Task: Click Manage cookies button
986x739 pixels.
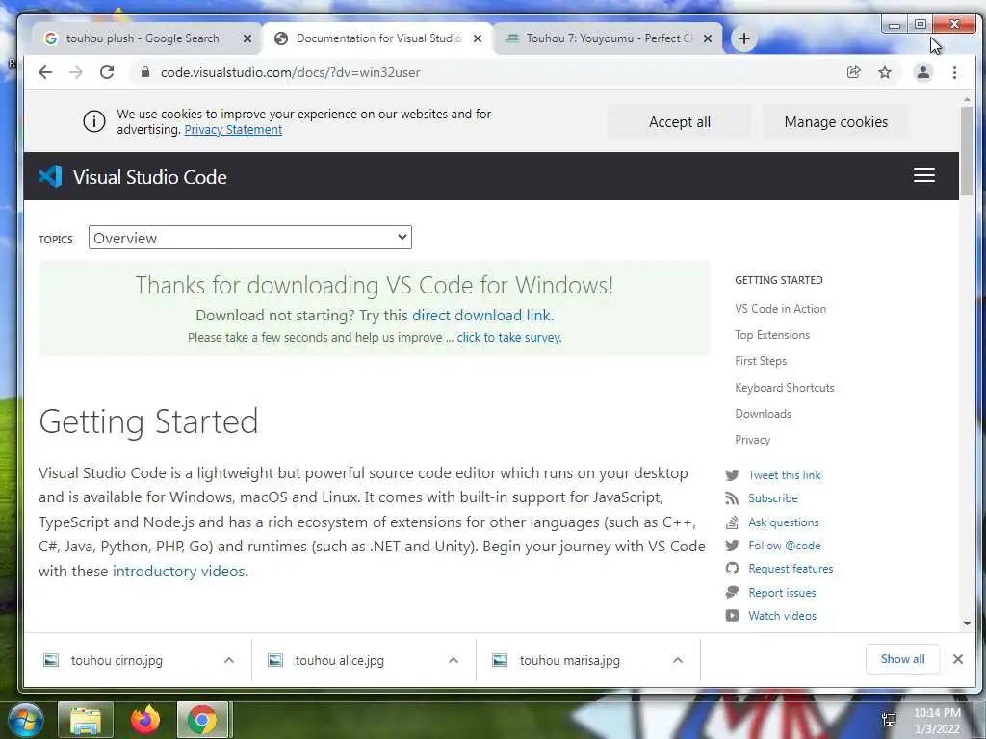Action: [836, 122]
